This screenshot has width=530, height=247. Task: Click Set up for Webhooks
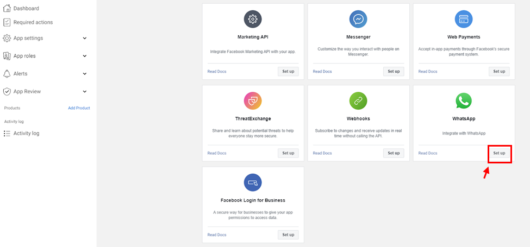tap(394, 153)
